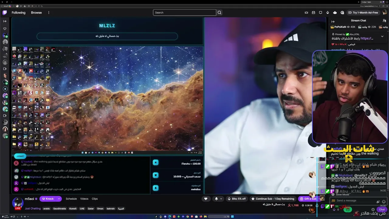Open the Just Chatting category link
389x219 pixels.
[33, 209]
